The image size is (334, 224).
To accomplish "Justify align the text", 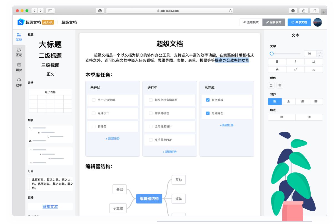I will coord(316,101).
